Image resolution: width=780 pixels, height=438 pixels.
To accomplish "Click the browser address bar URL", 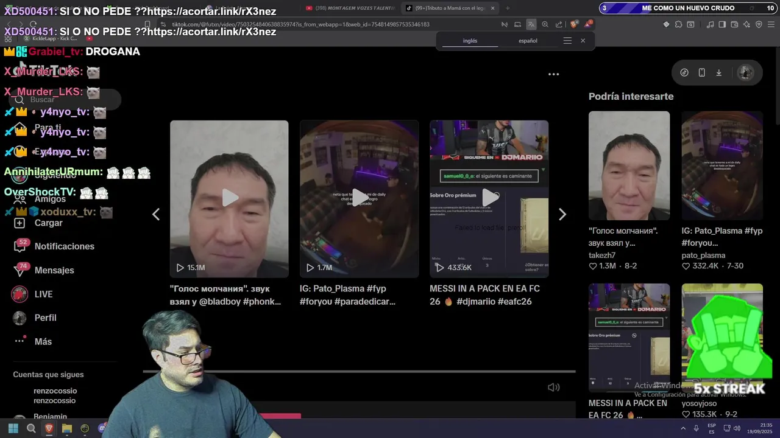I will (300, 24).
